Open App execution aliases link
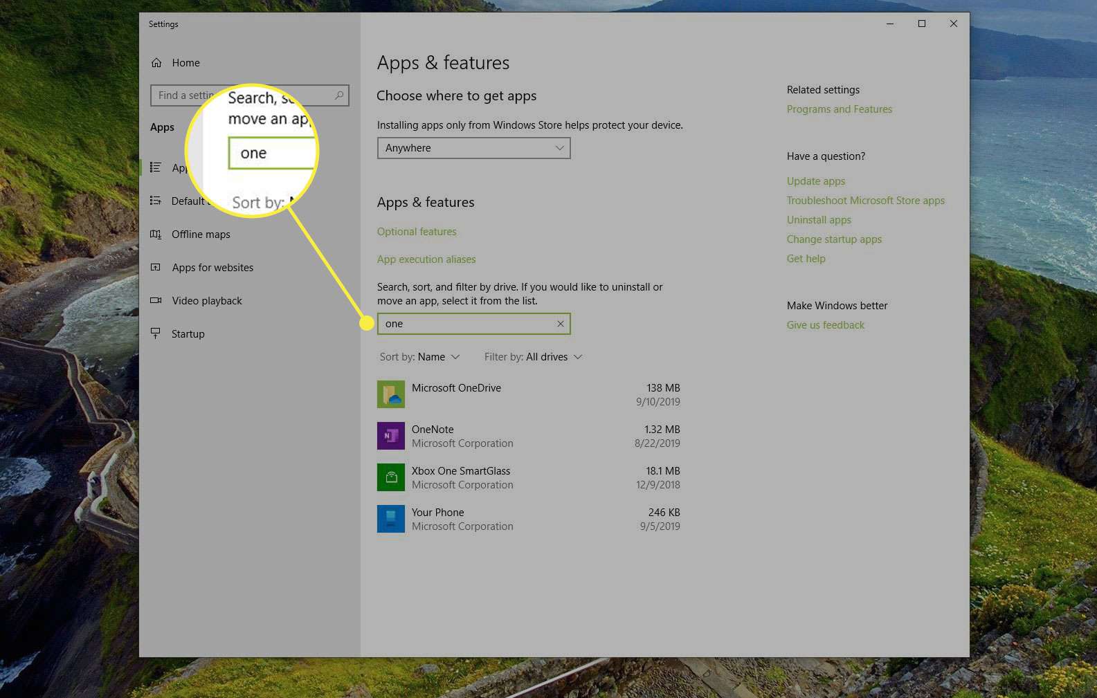This screenshot has height=698, width=1097. click(x=426, y=259)
